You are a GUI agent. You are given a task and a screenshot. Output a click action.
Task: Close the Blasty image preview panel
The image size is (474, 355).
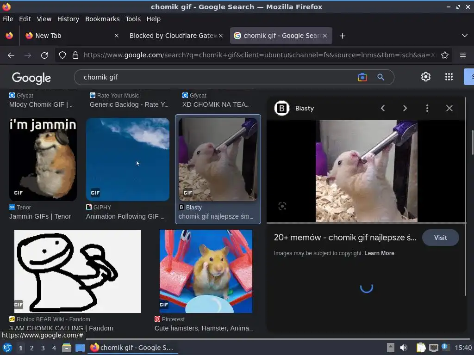tap(449, 108)
